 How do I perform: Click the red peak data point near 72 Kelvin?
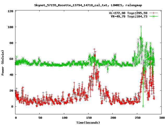[94, 49]
